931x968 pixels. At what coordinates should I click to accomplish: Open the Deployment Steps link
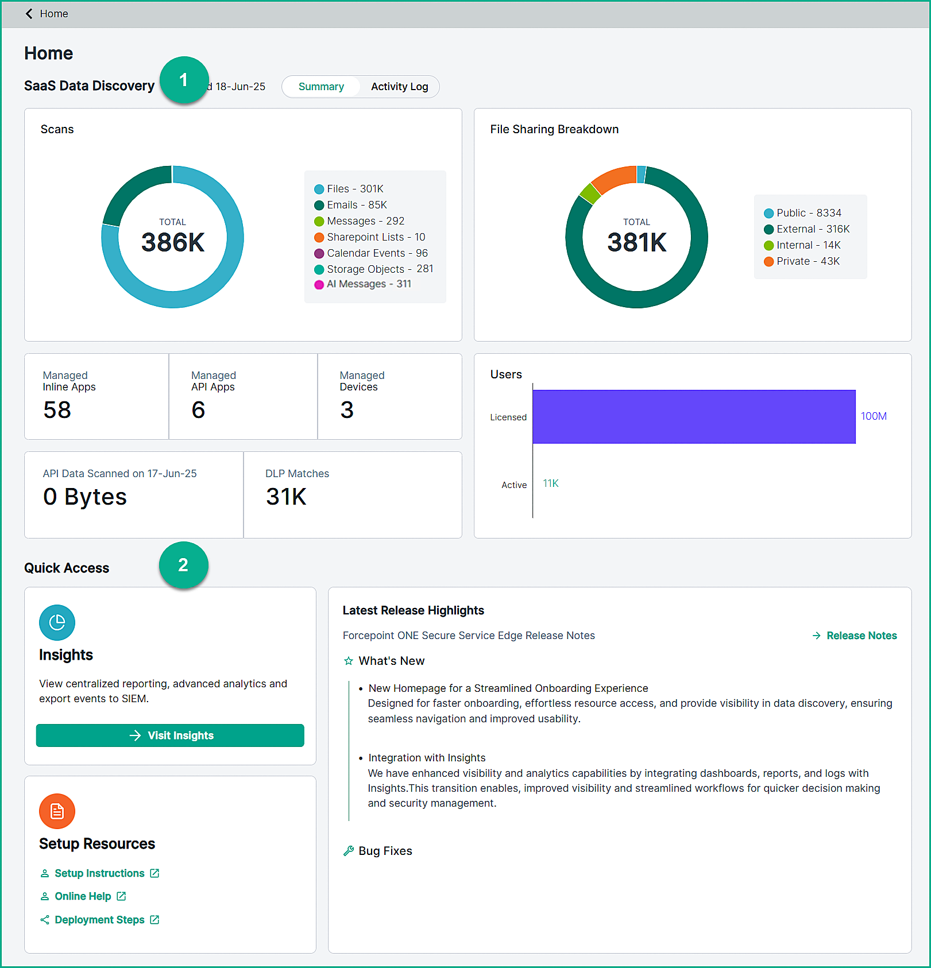[x=99, y=920]
